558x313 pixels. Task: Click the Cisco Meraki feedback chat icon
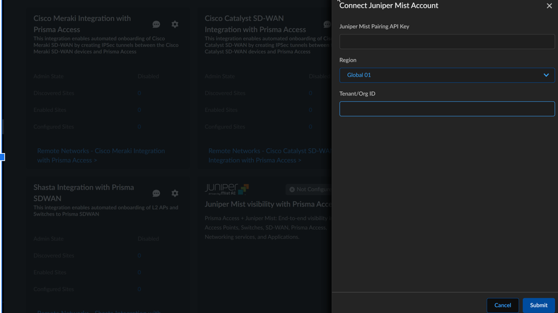[x=156, y=25]
